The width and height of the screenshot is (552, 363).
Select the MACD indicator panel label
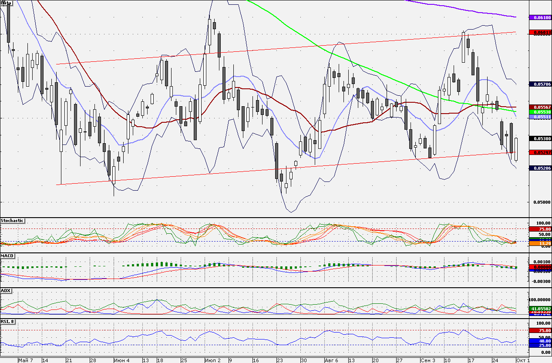click(x=7, y=255)
